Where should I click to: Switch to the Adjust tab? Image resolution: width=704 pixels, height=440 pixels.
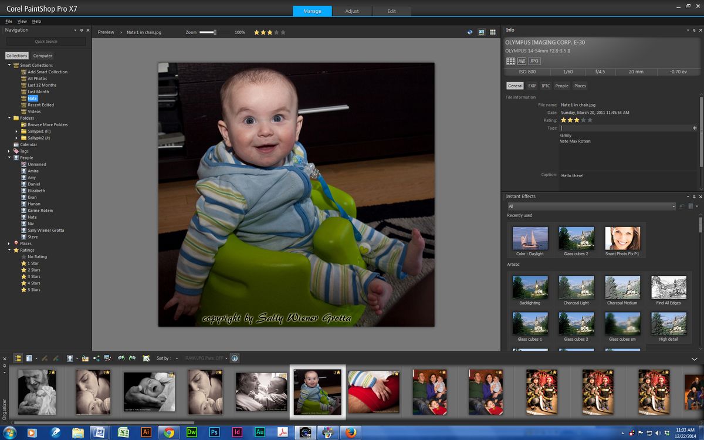click(352, 11)
